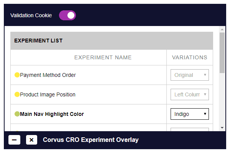This screenshot has height=153, width=230.
Task: Click the Corvus CRO Experiment Overlay title
Action: pyautogui.click(x=90, y=140)
